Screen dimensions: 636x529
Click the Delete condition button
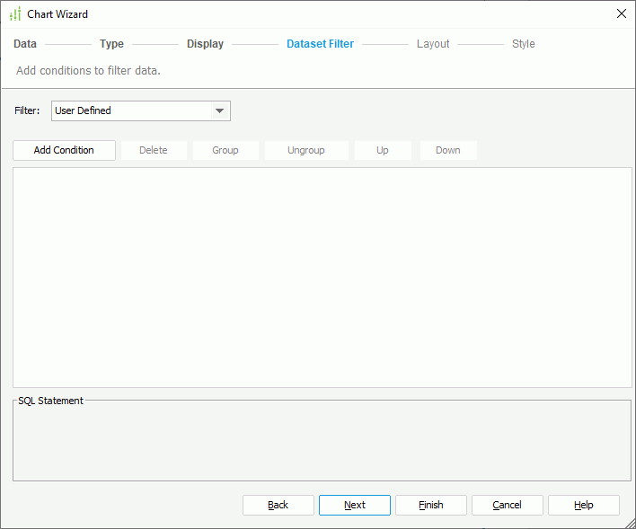pos(154,150)
